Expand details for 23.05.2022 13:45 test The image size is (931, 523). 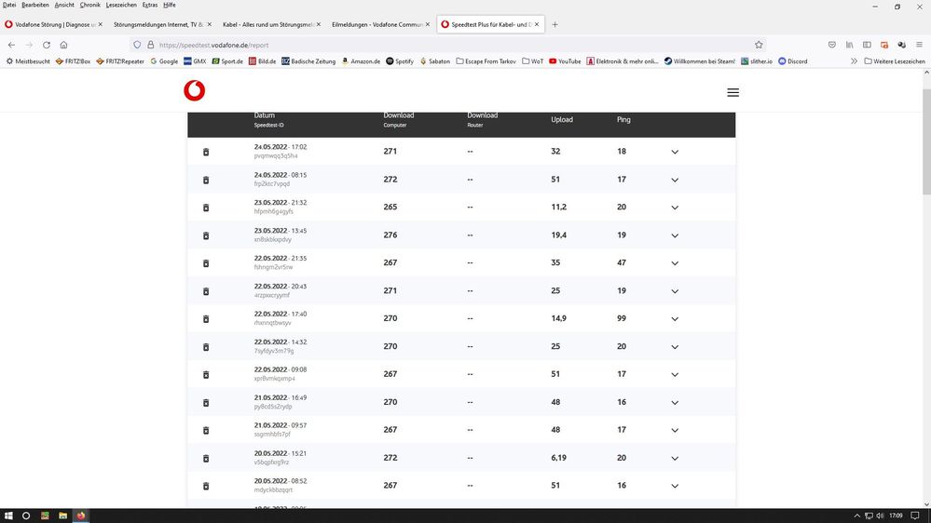675,235
